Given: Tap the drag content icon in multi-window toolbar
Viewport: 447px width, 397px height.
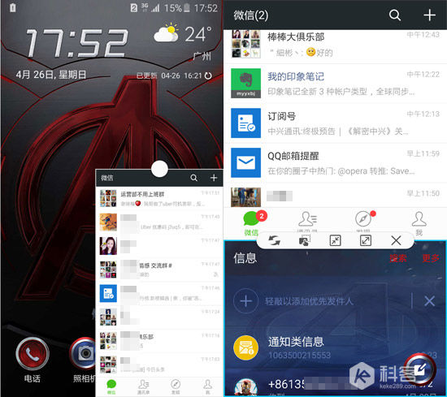Looking at the screenshot, I should pos(305,240).
